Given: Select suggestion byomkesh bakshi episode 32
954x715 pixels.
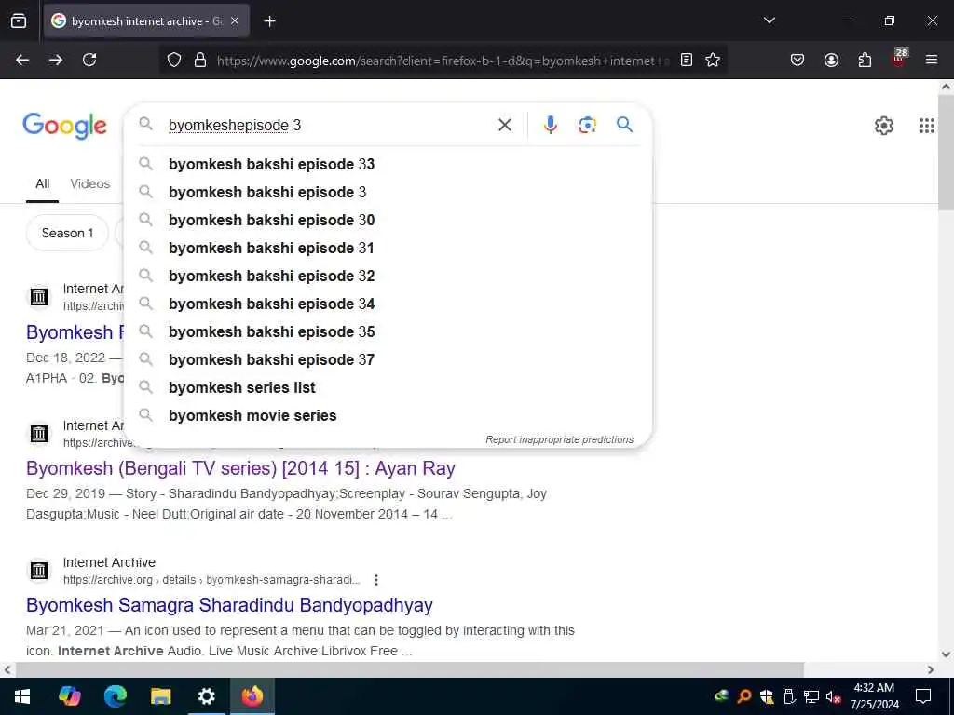Looking at the screenshot, I should point(388,276).
